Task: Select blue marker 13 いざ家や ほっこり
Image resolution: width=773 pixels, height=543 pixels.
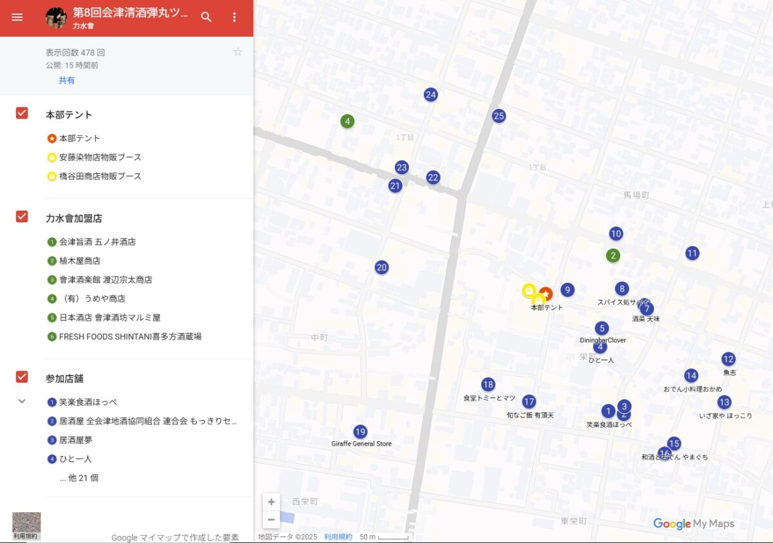Action: (x=725, y=403)
